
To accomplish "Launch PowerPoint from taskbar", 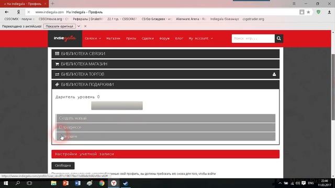I will click(x=65, y=183).
